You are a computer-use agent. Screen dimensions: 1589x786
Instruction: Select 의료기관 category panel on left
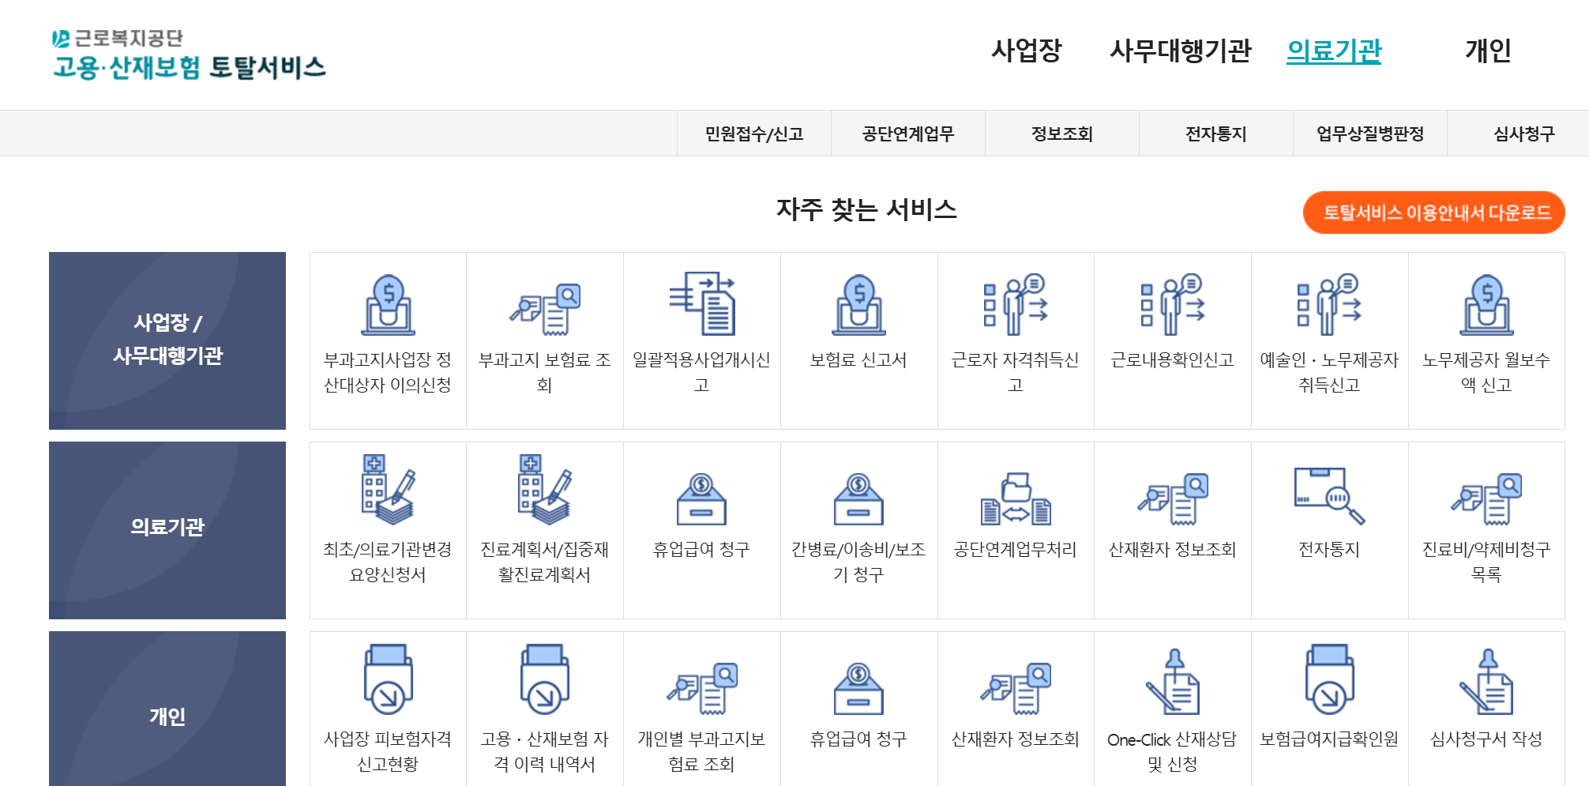click(167, 530)
